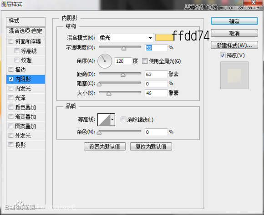Click the 杂色 slider handle
This screenshot has height=215, width=264.
click(99, 133)
